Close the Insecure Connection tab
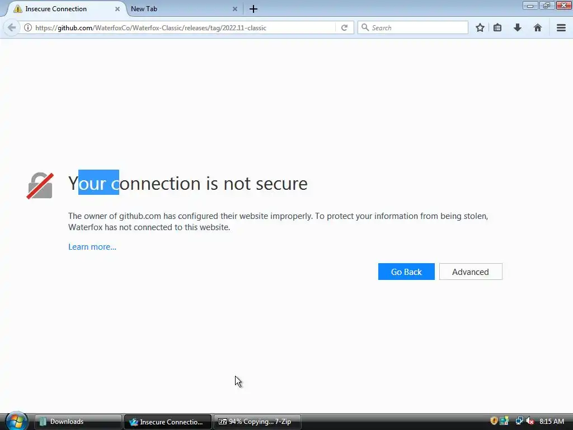573x430 pixels. [x=118, y=9]
